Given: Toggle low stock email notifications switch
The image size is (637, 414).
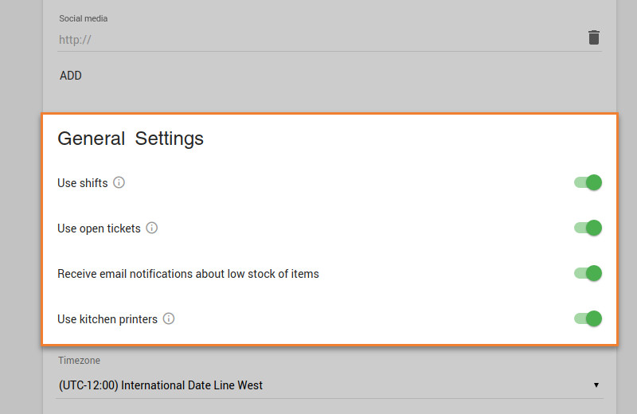Looking at the screenshot, I should click(x=588, y=273).
